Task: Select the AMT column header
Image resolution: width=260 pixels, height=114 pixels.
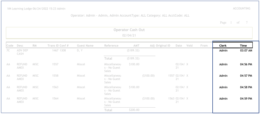Action: pos(136,46)
